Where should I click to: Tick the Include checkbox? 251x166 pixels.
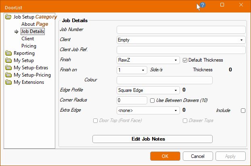(243, 110)
